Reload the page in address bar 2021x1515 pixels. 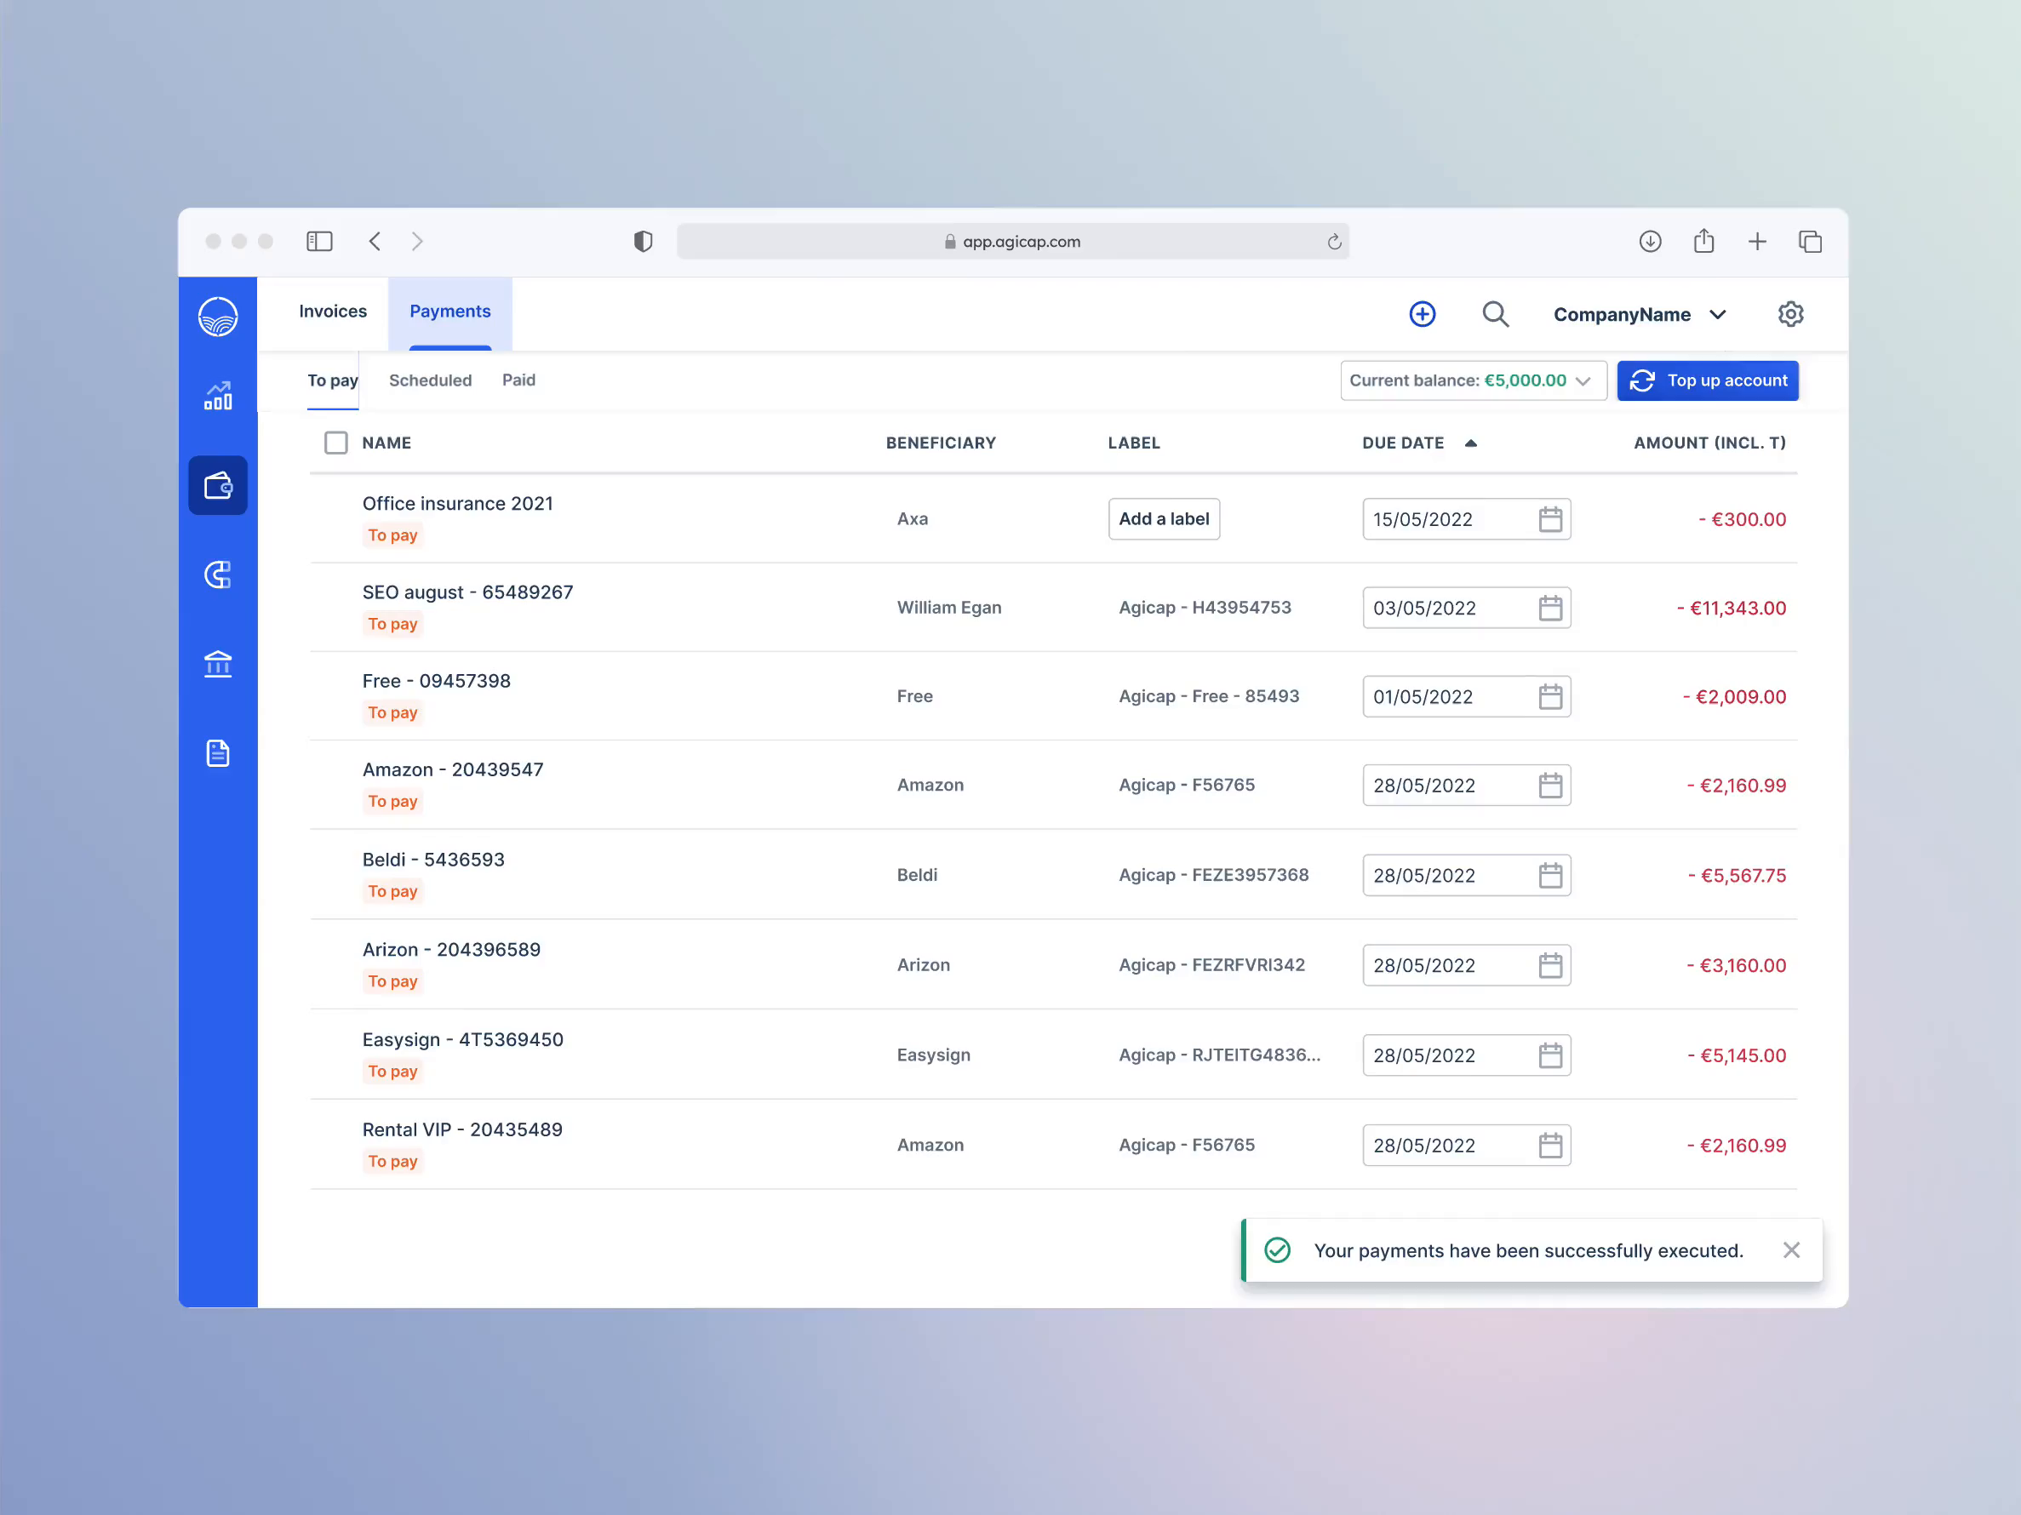pyautogui.click(x=1334, y=242)
